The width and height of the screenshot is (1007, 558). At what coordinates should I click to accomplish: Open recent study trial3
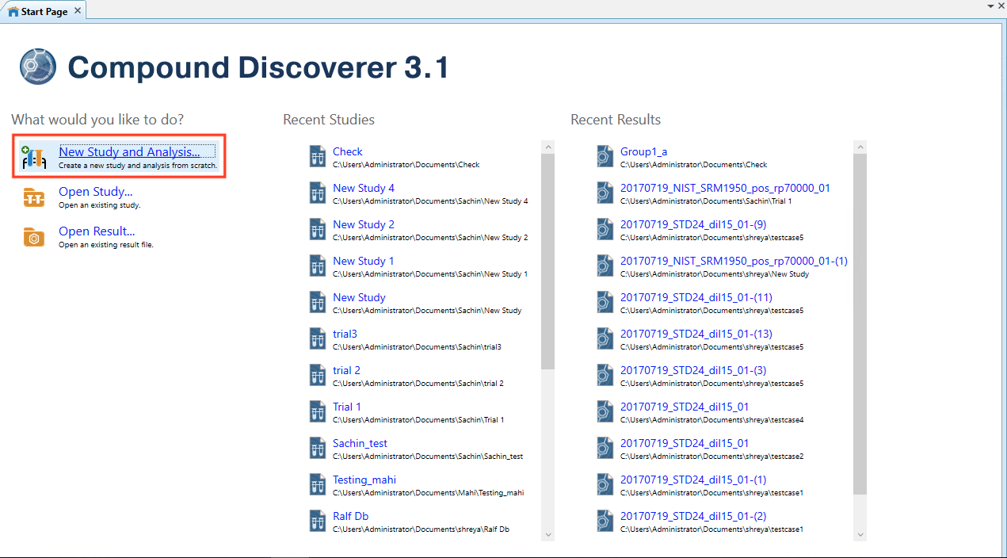coord(345,334)
